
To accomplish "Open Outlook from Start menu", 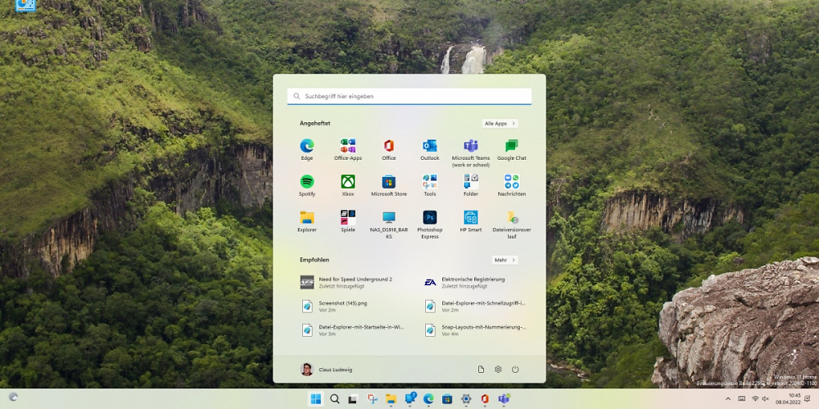I will point(430,149).
